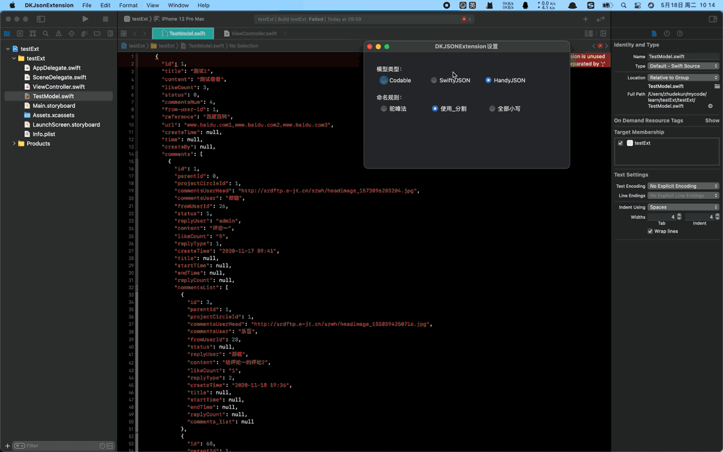
Task: Open the Location dropdown Relative to Group
Action: coord(684,77)
